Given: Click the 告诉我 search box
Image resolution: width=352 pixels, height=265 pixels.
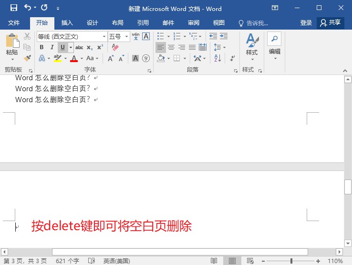Looking at the screenshot, I should (x=253, y=23).
